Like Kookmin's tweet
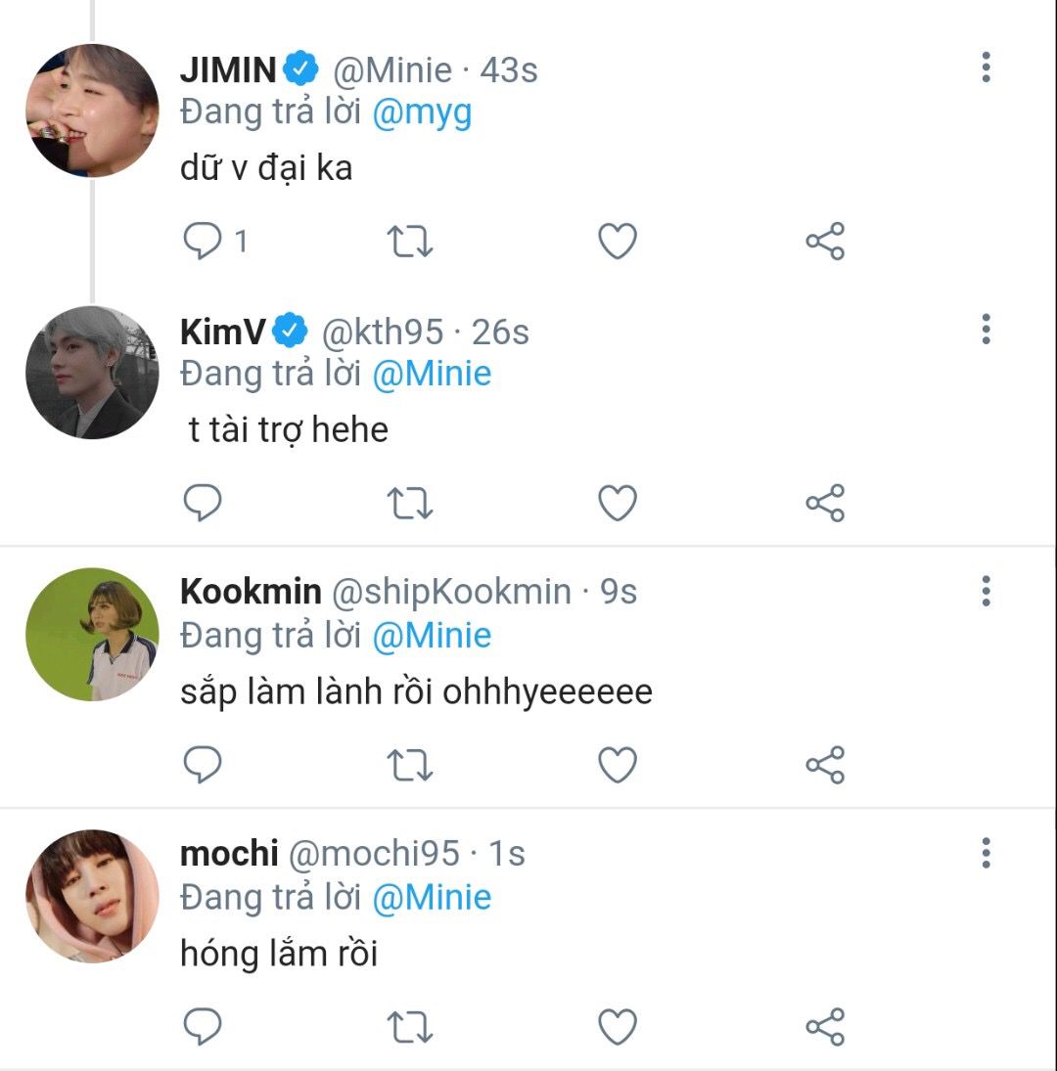The image size is (1057, 1071). [x=618, y=765]
